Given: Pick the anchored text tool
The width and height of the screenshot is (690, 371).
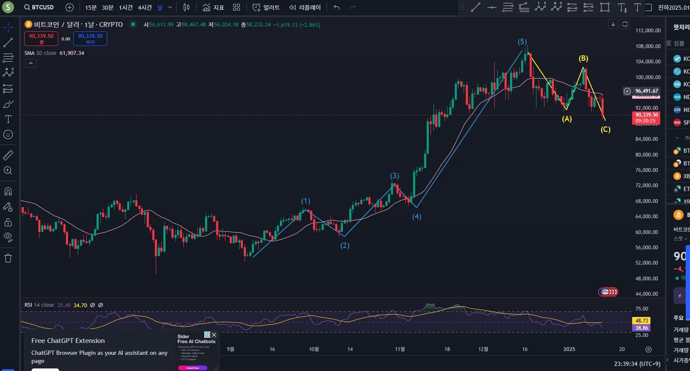Looking at the screenshot, I should 622,7.
